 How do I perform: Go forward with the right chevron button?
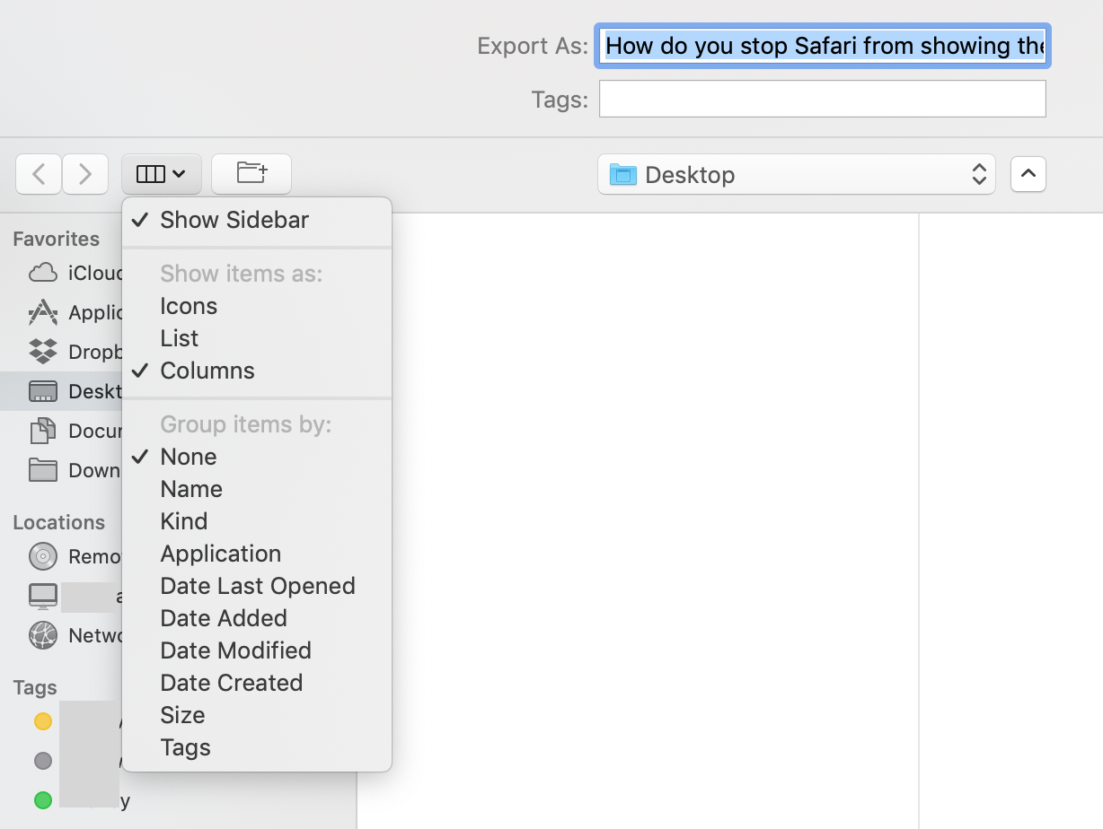[85, 174]
